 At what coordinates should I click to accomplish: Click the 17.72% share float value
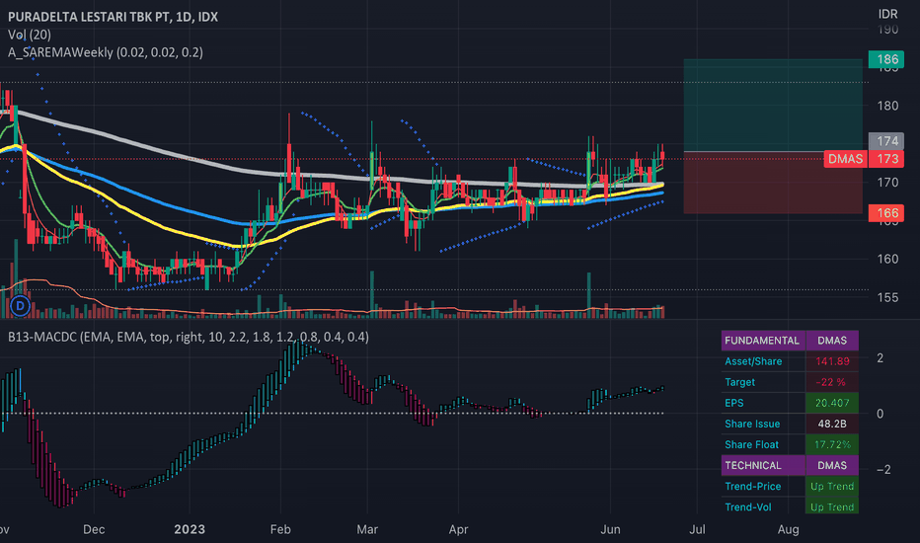point(832,445)
